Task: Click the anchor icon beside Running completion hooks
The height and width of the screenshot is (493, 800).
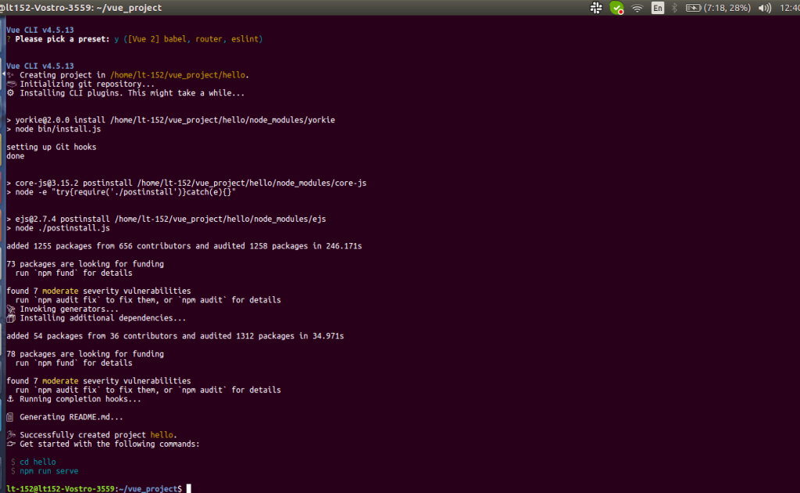Action: tap(10, 399)
